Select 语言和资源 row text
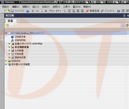This screenshot has height=109, width=129. [x=20, y=57]
